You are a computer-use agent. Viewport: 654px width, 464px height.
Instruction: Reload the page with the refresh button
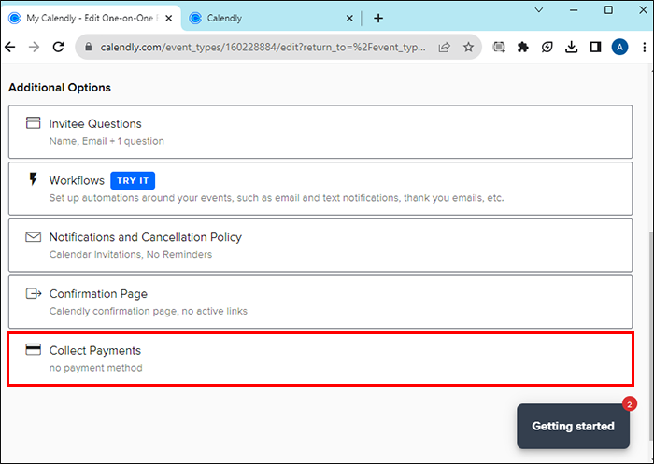click(58, 47)
